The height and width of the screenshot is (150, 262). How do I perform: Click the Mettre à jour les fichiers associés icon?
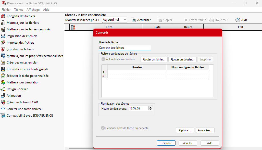(3, 29)
